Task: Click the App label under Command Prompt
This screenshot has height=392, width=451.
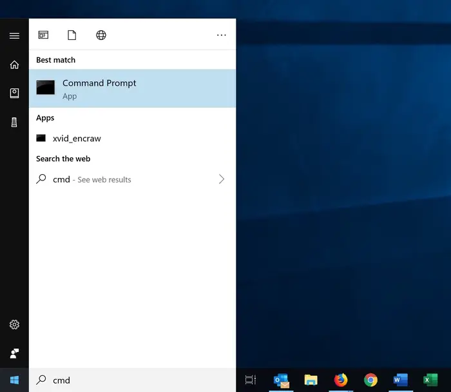Action: 70,96
